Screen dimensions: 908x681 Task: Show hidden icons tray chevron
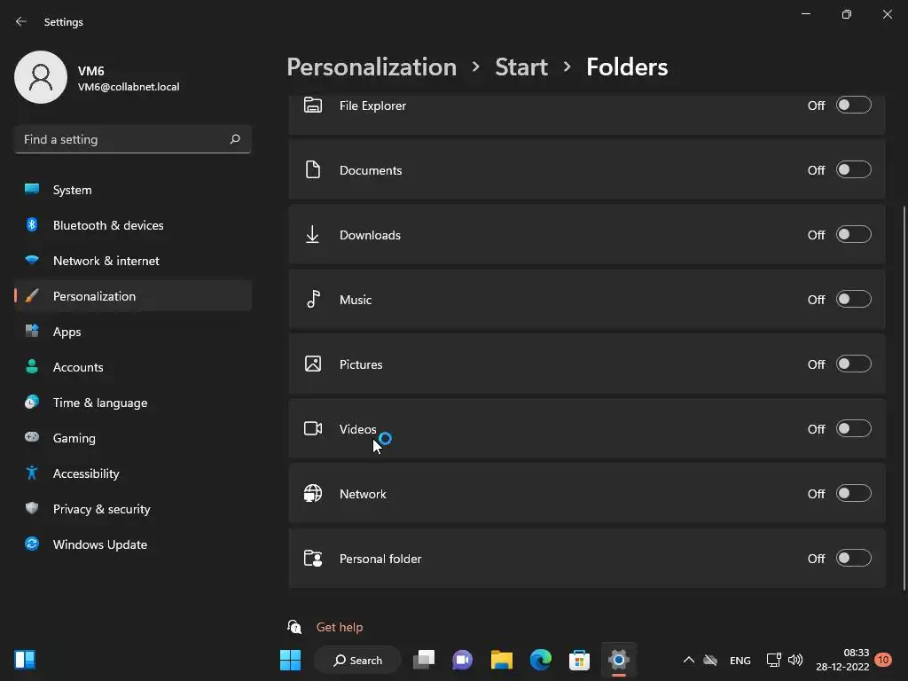pyautogui.click(x=688, y=660)
